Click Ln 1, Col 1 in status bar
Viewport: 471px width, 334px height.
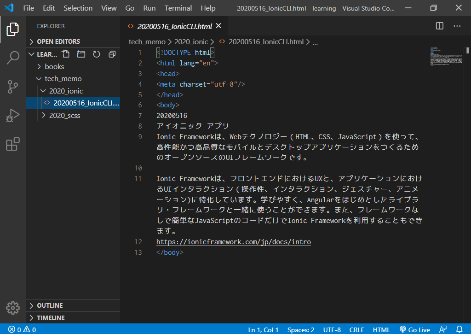tap(263, 330)
